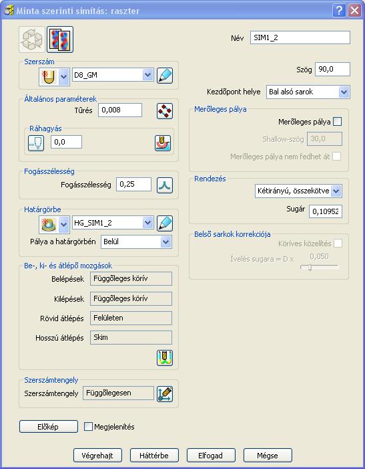Image resolution: width=365 pixels, height=469 pixels.
Task: Toggle the Megjelenítés checkbox
Action: pyautogui.click(x=88, y=427)
